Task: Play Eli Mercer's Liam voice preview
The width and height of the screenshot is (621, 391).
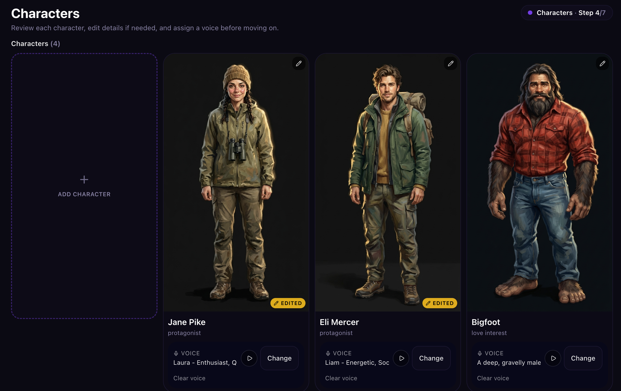Action: (401, 358)
